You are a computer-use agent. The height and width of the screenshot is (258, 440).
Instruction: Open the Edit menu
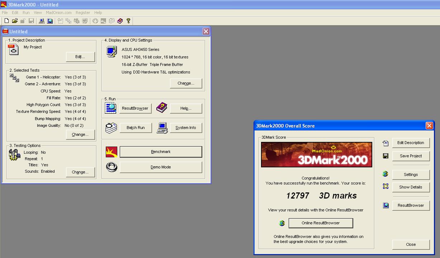[15, 13]
